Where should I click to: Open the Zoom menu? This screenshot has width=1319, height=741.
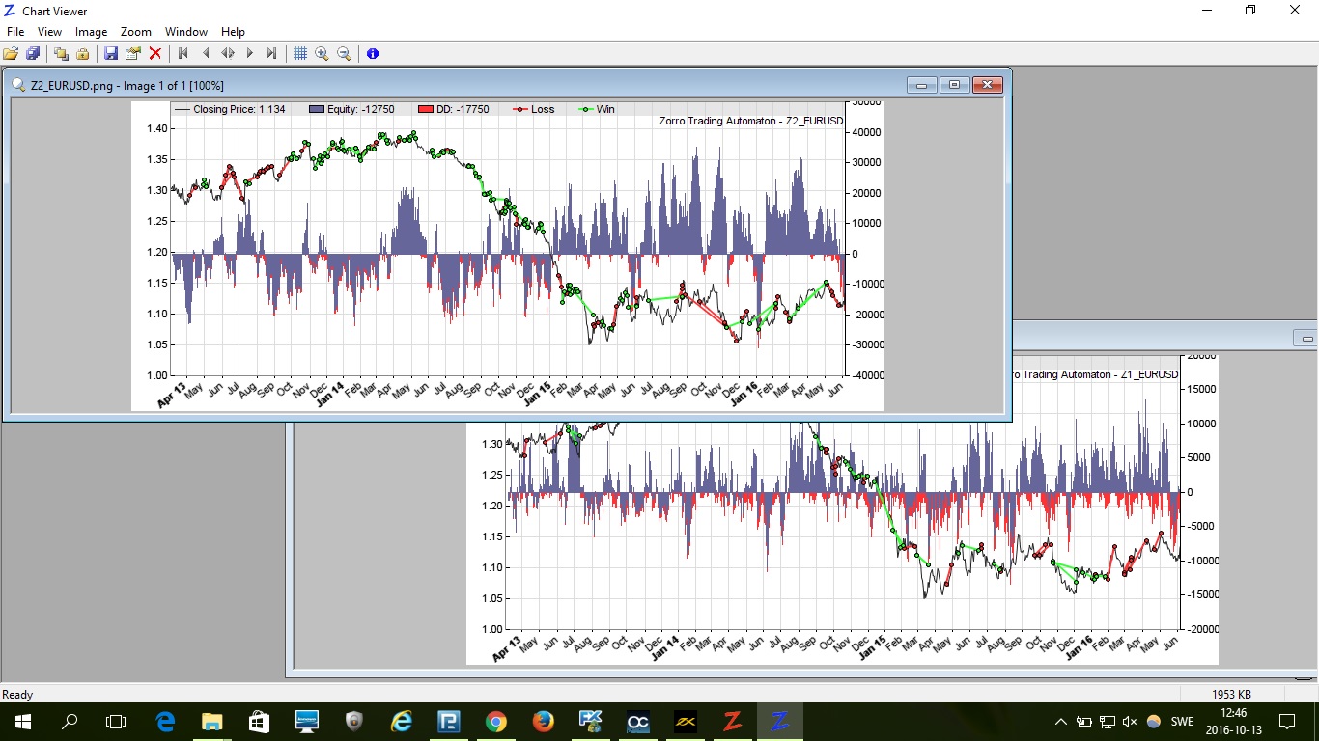pyautogui.click(x=136, y=32)
